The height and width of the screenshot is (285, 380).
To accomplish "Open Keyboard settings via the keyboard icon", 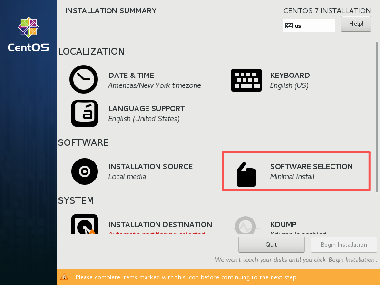I will (246, 80).
